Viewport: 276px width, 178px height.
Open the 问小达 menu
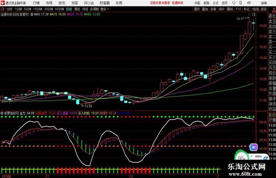[89, 3]
